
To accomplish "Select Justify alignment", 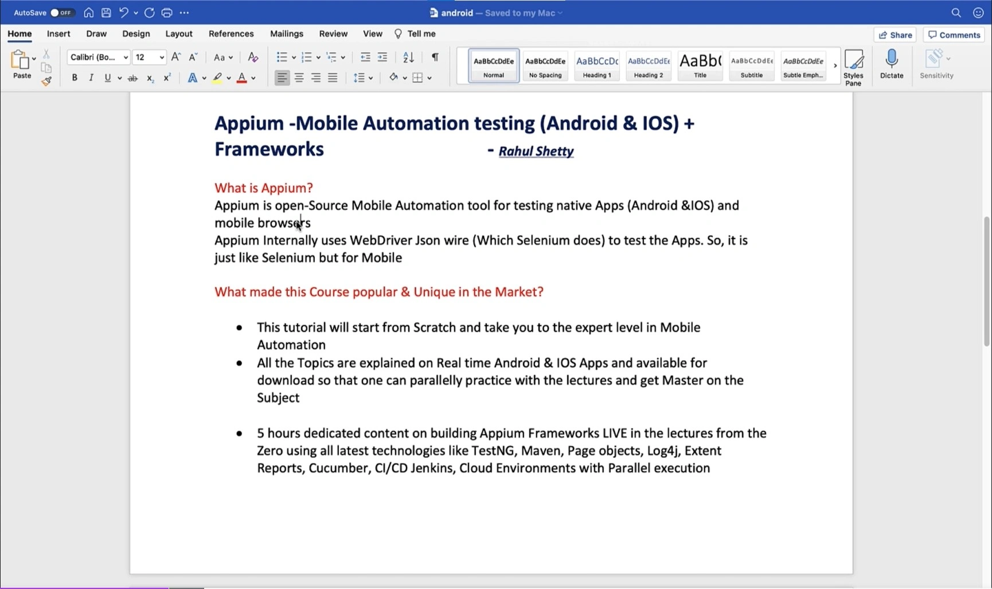I will (333, 78).
